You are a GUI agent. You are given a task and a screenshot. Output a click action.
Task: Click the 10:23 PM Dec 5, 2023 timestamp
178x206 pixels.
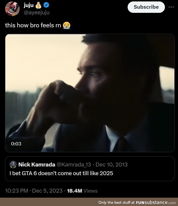tap(34, 191)
